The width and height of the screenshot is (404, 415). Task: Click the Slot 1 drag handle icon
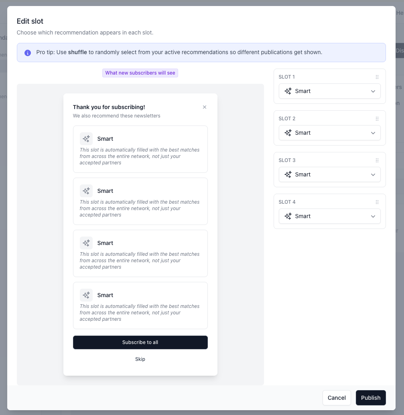377,77
